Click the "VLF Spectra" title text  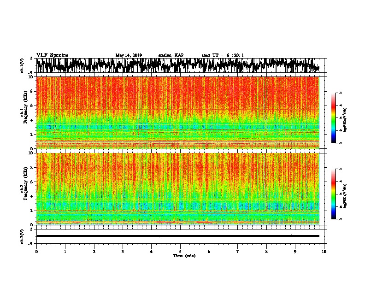pyautogui.click(x=52, y=55)
